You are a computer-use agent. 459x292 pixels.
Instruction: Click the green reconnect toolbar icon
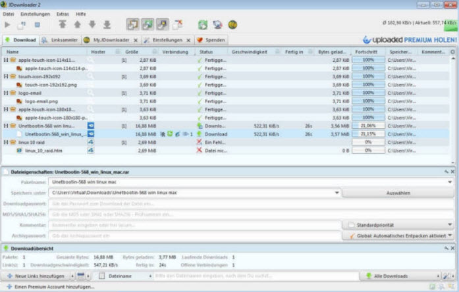tap(203, 25)
